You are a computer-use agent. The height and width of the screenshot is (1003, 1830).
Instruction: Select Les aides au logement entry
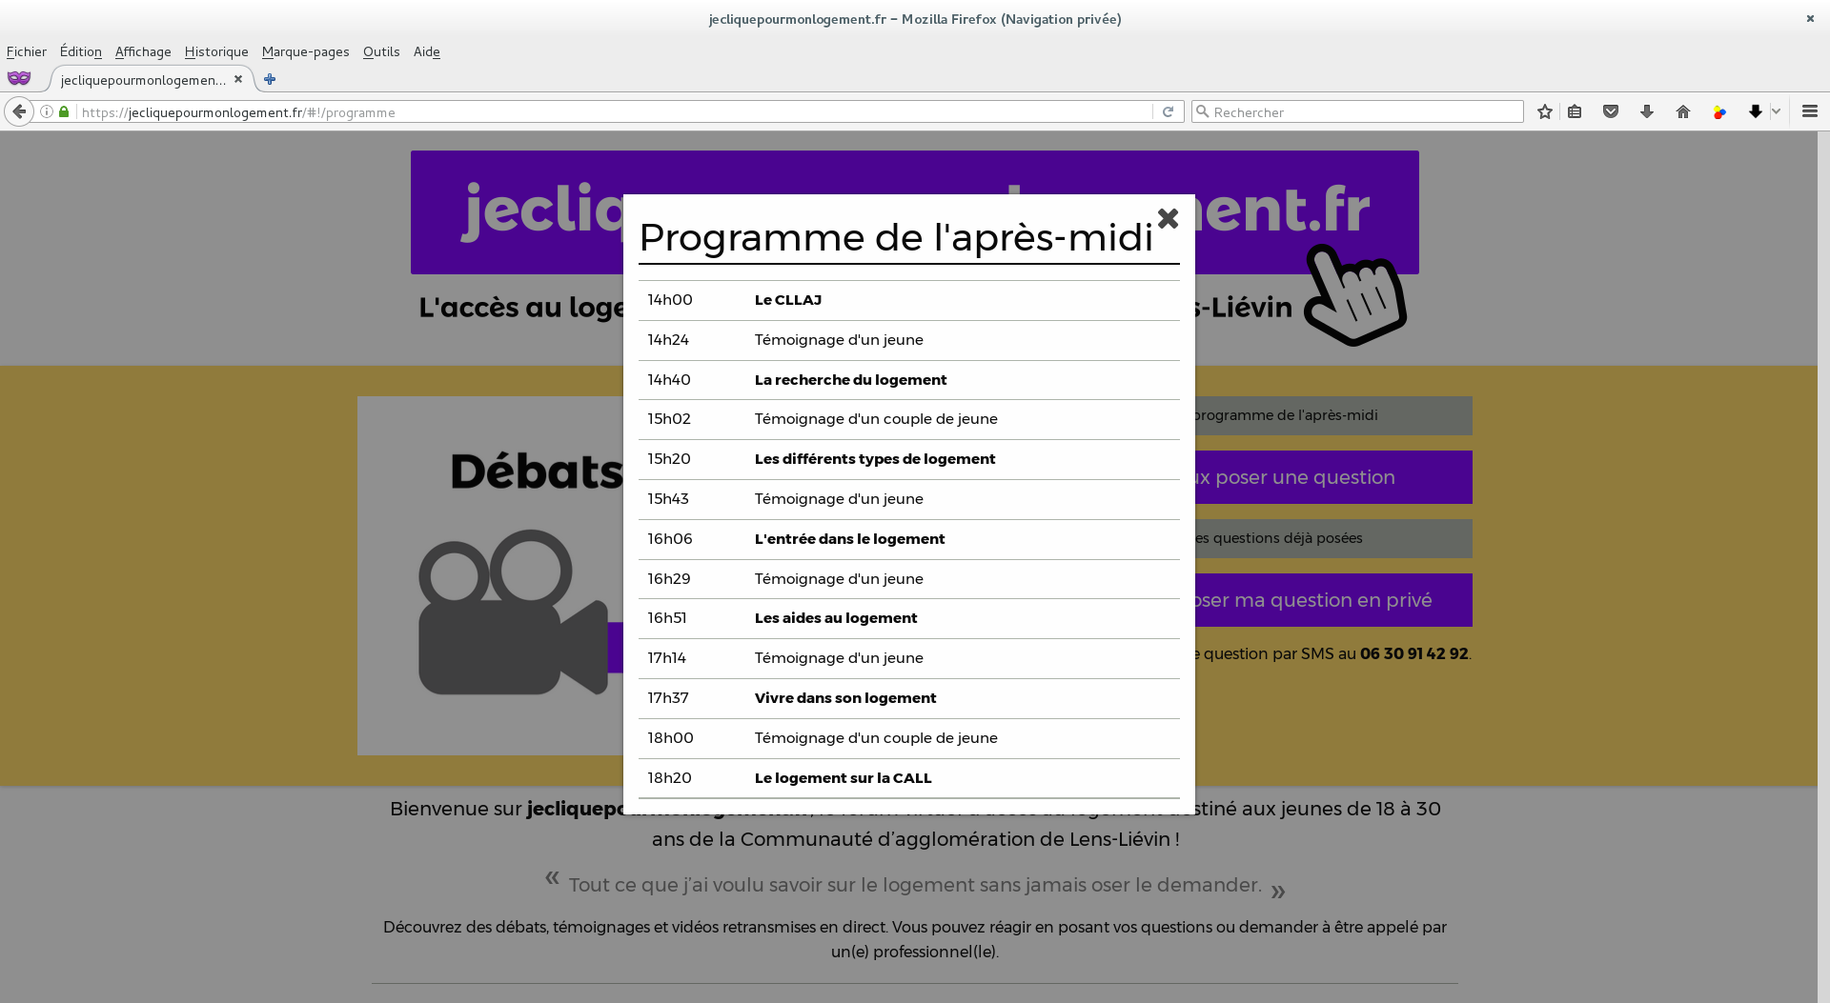(909, 618)
